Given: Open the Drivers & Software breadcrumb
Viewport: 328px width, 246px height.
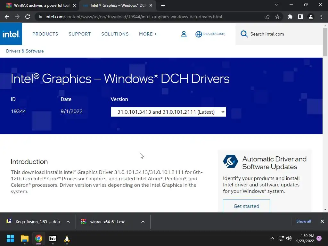Looking at the screenshot, I should 25,51.
